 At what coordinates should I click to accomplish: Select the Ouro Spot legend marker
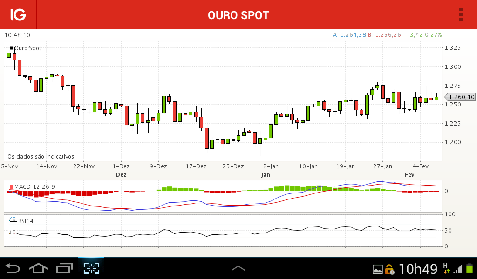[x=12, y=48]
